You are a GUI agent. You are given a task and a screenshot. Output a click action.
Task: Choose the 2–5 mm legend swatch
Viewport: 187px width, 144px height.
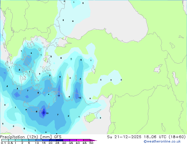25,140
